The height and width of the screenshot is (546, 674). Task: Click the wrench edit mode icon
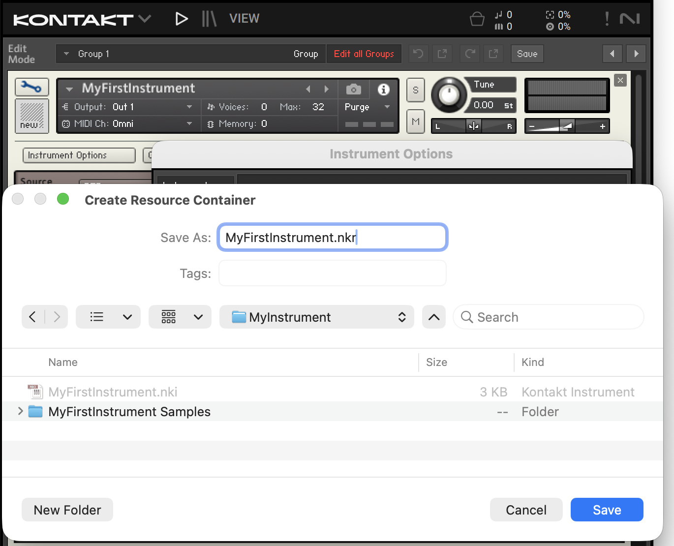click(x=31, y=88)
